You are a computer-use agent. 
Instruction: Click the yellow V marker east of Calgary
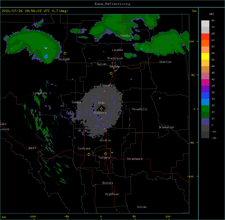pyautogui.click(x=112, y=153)
